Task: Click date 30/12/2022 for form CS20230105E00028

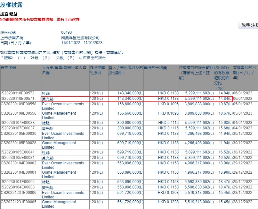Action: pos(243,143)
